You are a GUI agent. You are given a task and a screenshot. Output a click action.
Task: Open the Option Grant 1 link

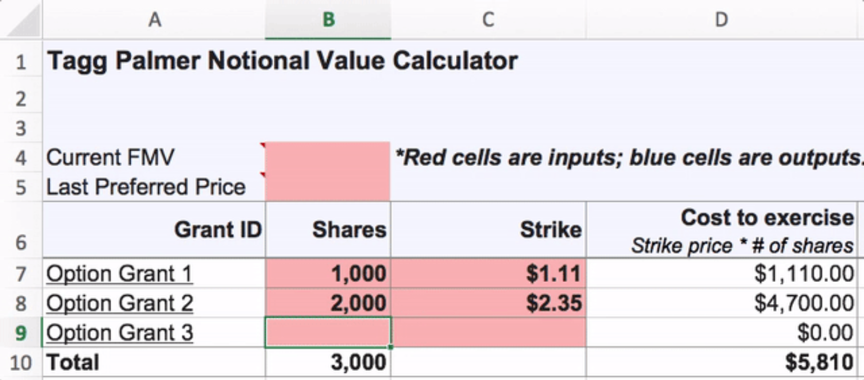click(x=120, y=274)
